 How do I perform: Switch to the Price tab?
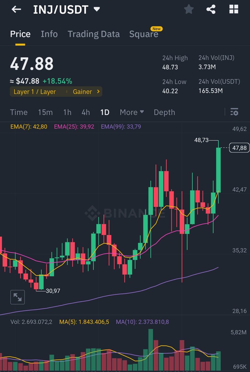20,34
